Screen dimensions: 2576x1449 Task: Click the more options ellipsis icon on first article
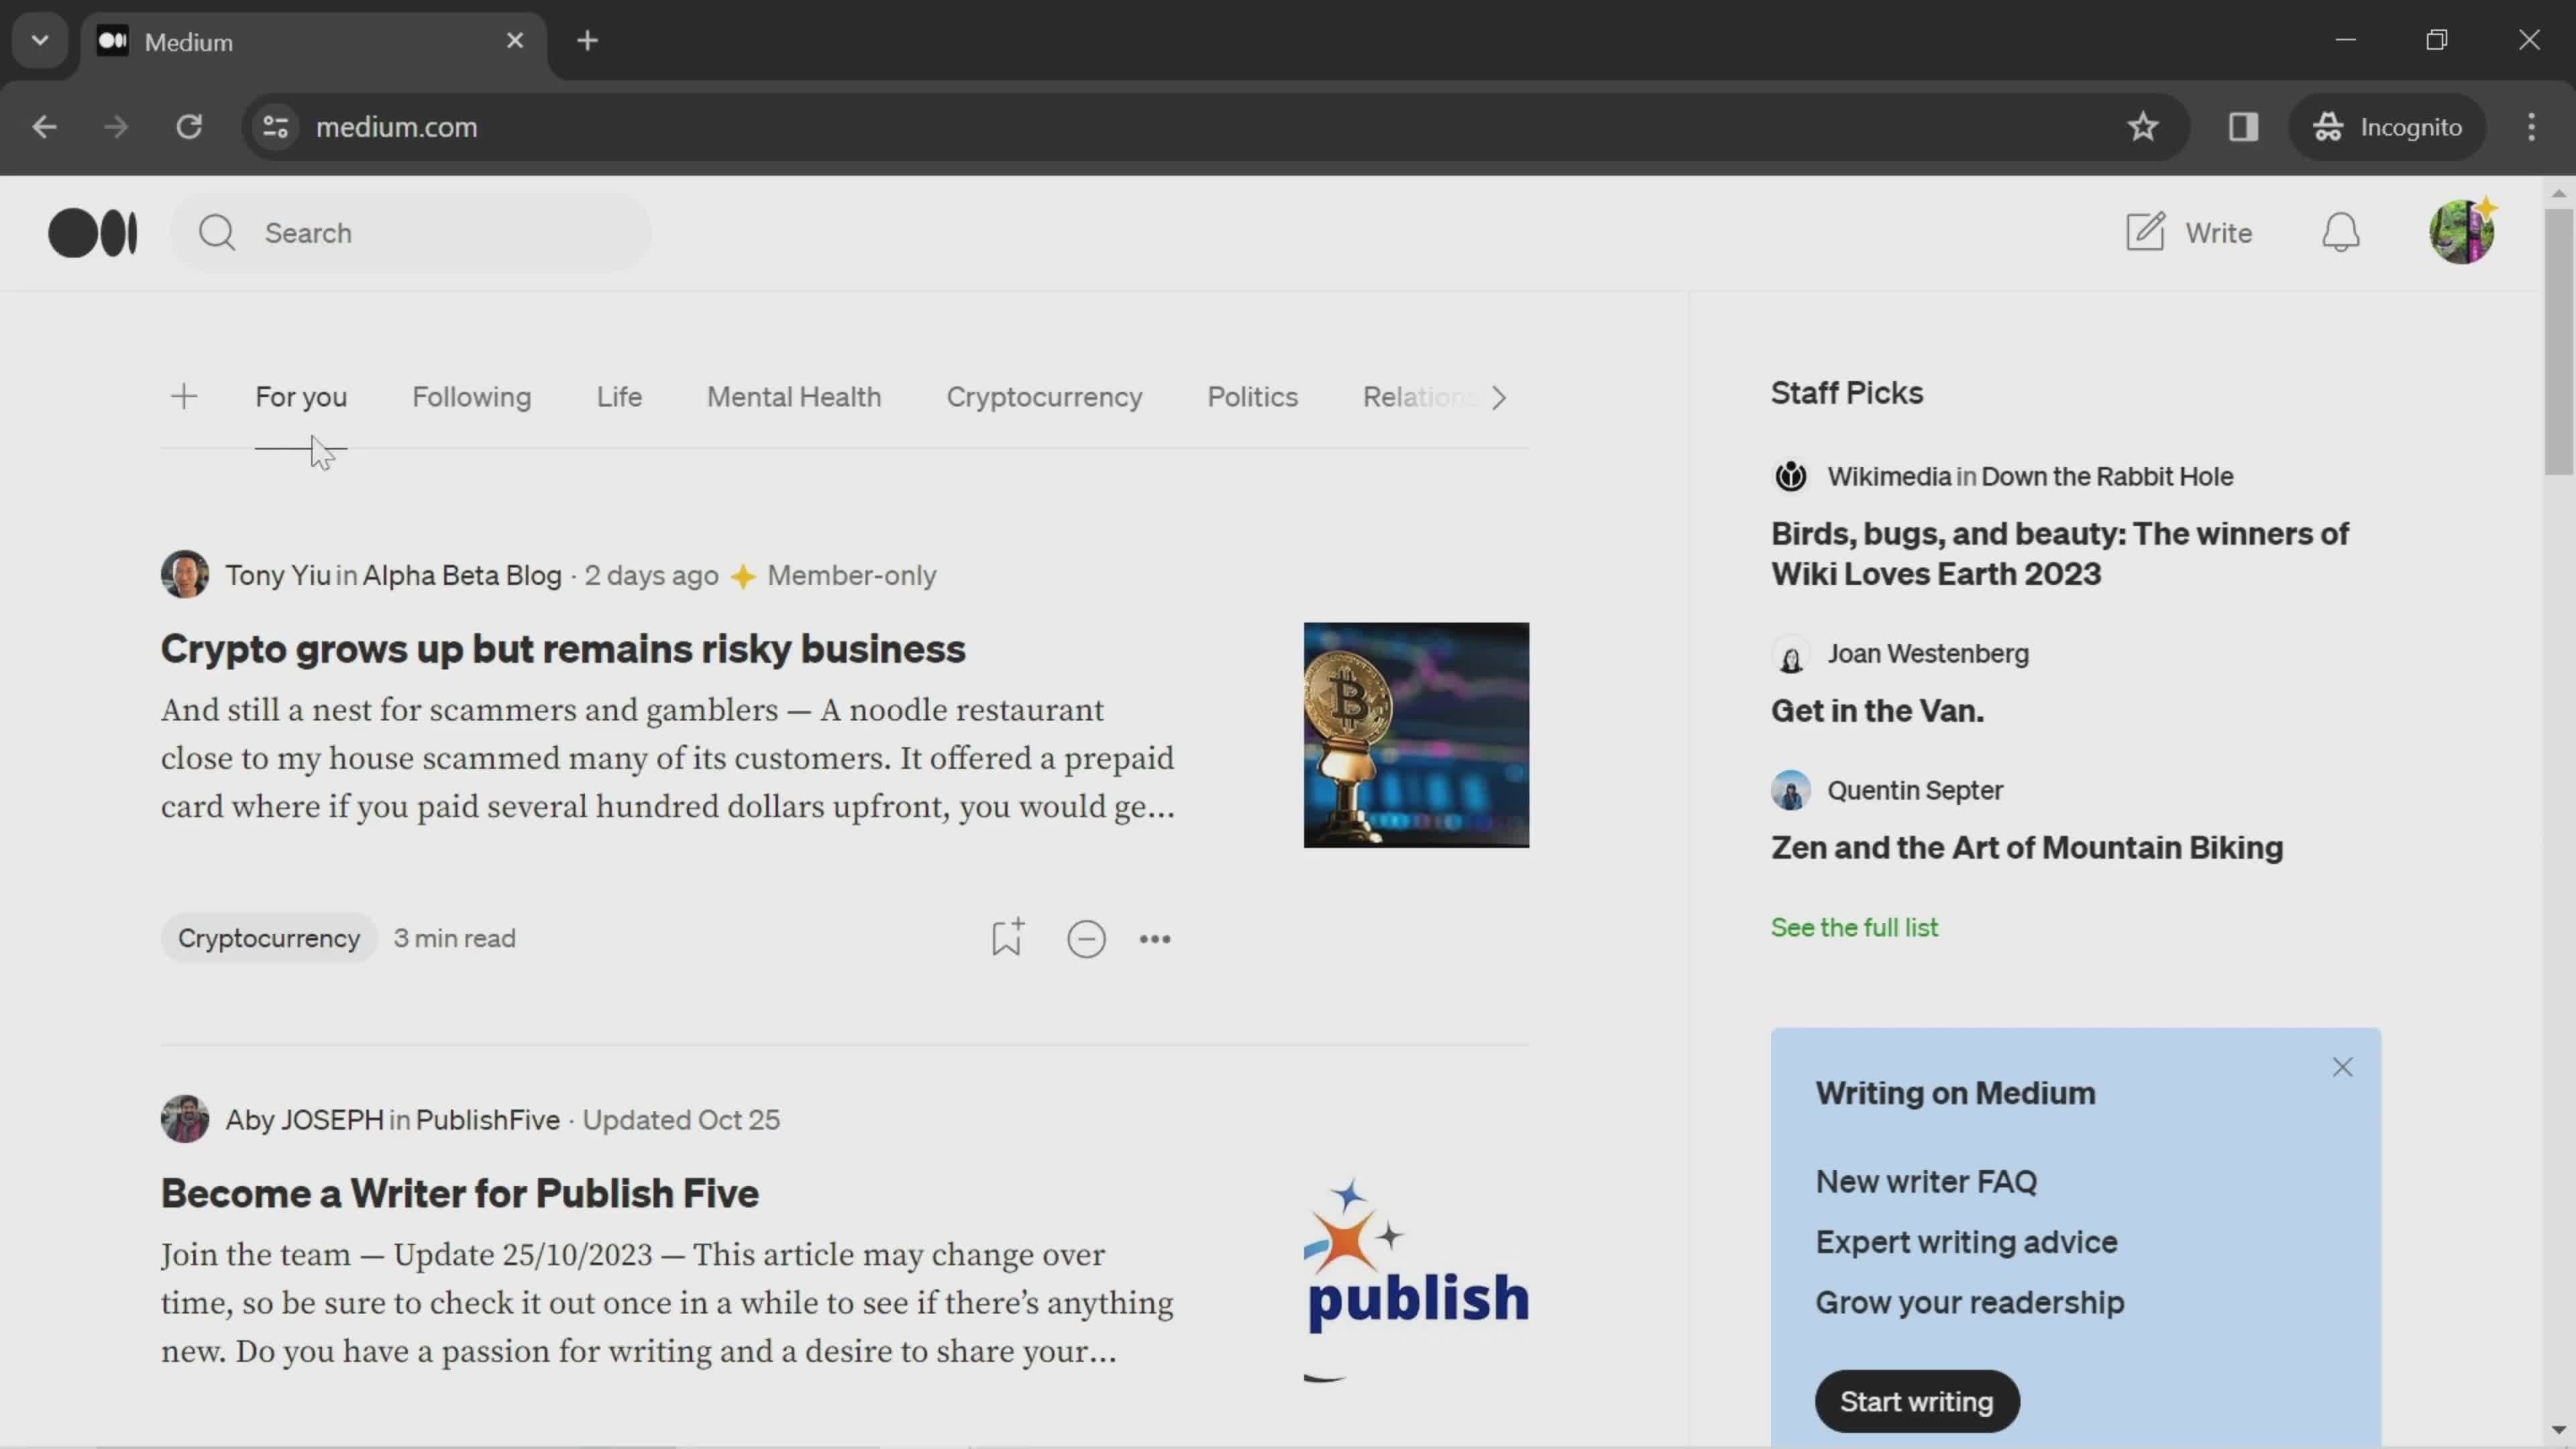pos(1154,938)
